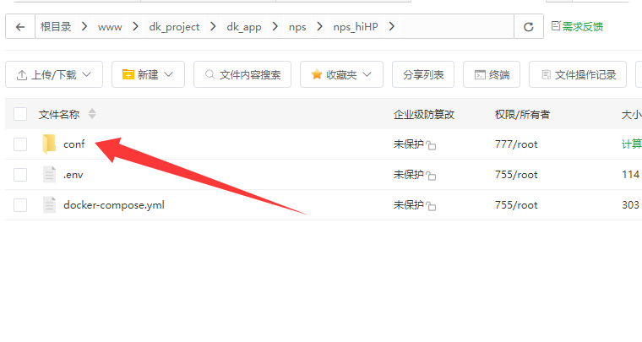This screenshot has width=642, height=342.
Task: Click 未保护 status in the docker-compose.yml row
Action: [408, 205]
